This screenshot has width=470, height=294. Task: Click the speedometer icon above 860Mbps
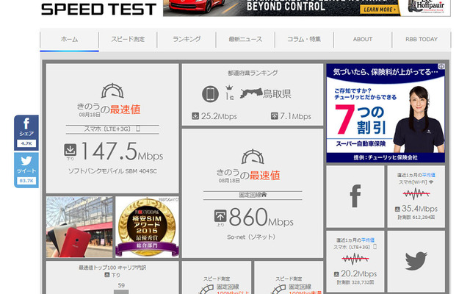point(253,157)
